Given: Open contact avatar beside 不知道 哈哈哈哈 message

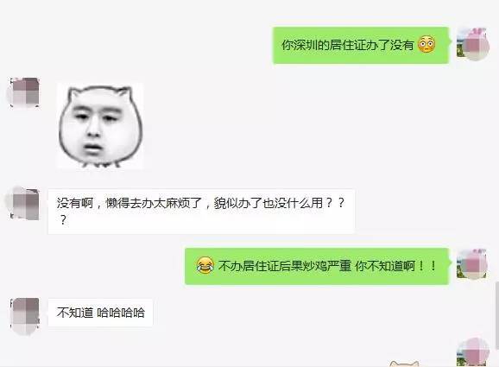Looking at the screenshot, I should tap(24, 315).
